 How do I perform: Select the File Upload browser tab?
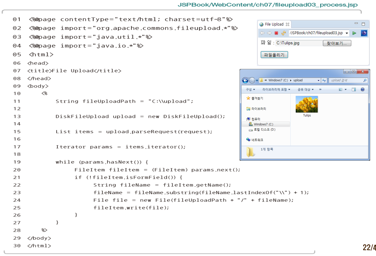click(x=274, y=24)
